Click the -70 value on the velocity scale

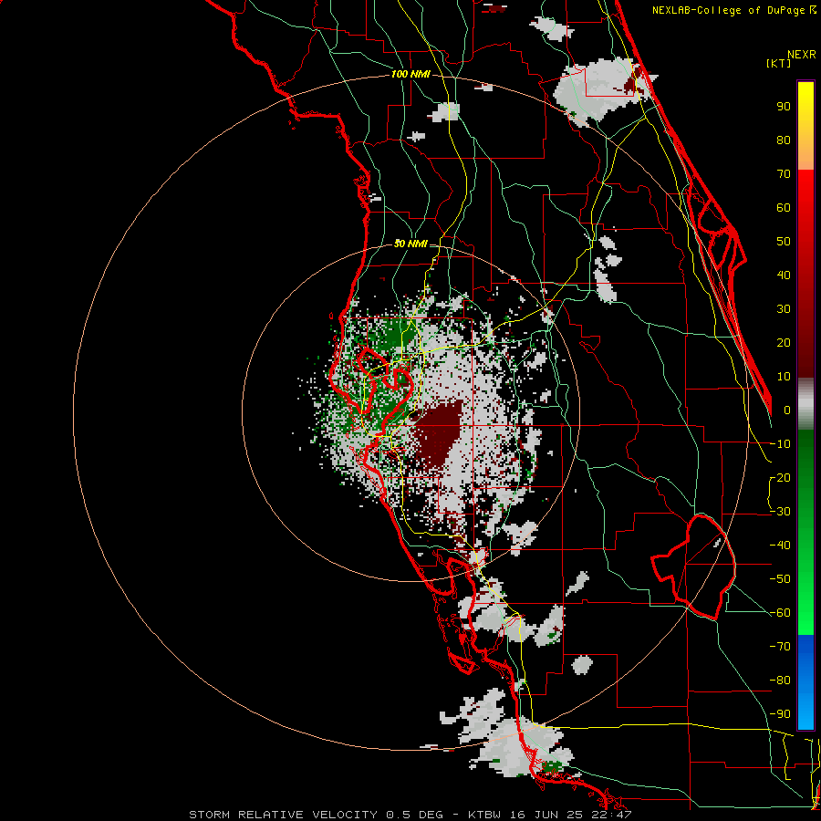[x=780, y=646]
